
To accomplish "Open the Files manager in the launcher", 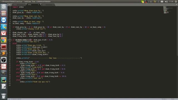I will click(x=4, y=14).
